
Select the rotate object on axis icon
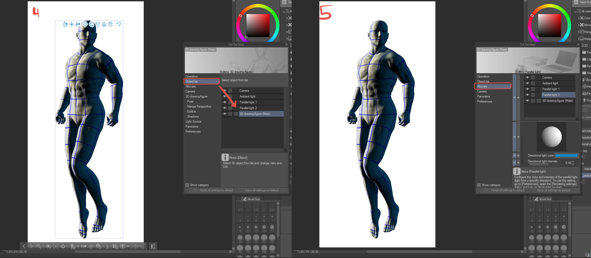(92, 24)
